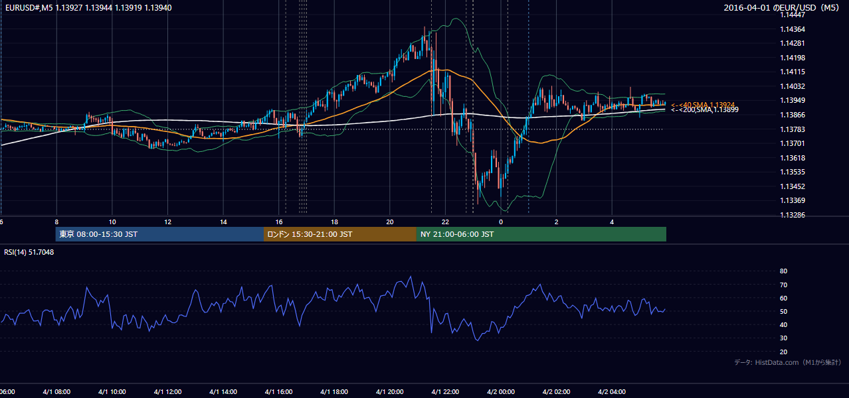Click hour tick 12 under the price chart
Image resolution: width=849 pixels, height=398 pixels.
pos(168,222)
